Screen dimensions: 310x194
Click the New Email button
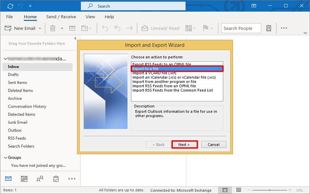[x=20, y=28]
